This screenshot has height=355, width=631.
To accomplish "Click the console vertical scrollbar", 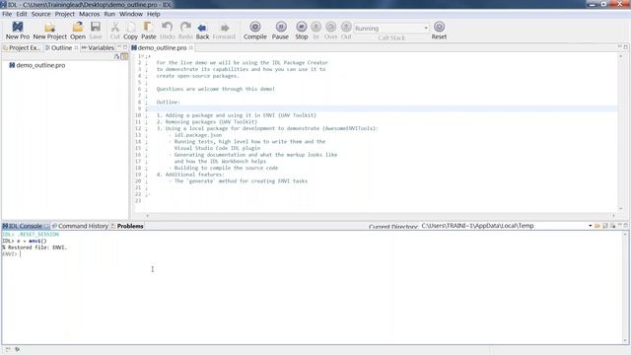I will pyautogui.click(x=625, y=287).
